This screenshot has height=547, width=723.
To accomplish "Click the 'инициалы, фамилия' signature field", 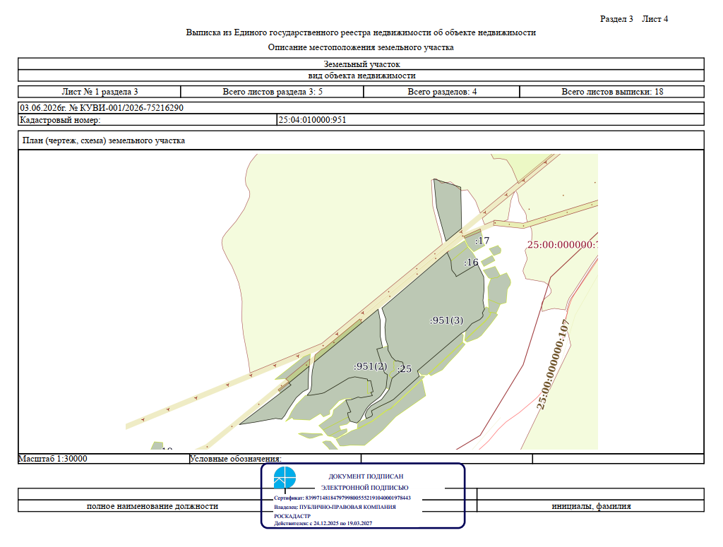I will pyautogui.click(x=591, y=506).
